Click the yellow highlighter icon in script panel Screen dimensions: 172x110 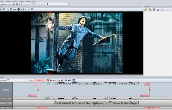(x=146, y=10)
